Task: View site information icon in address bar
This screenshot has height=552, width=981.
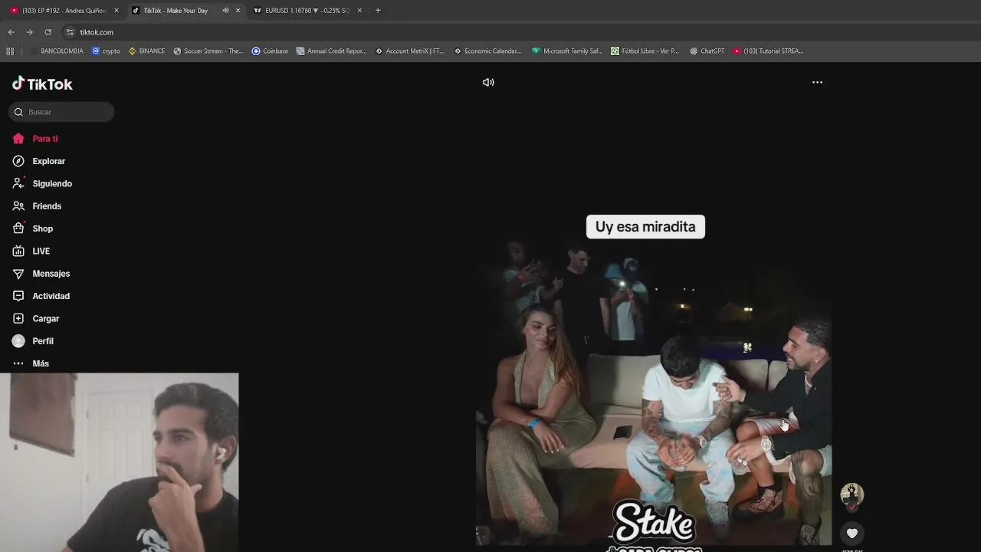Action: tap(70, 32)
